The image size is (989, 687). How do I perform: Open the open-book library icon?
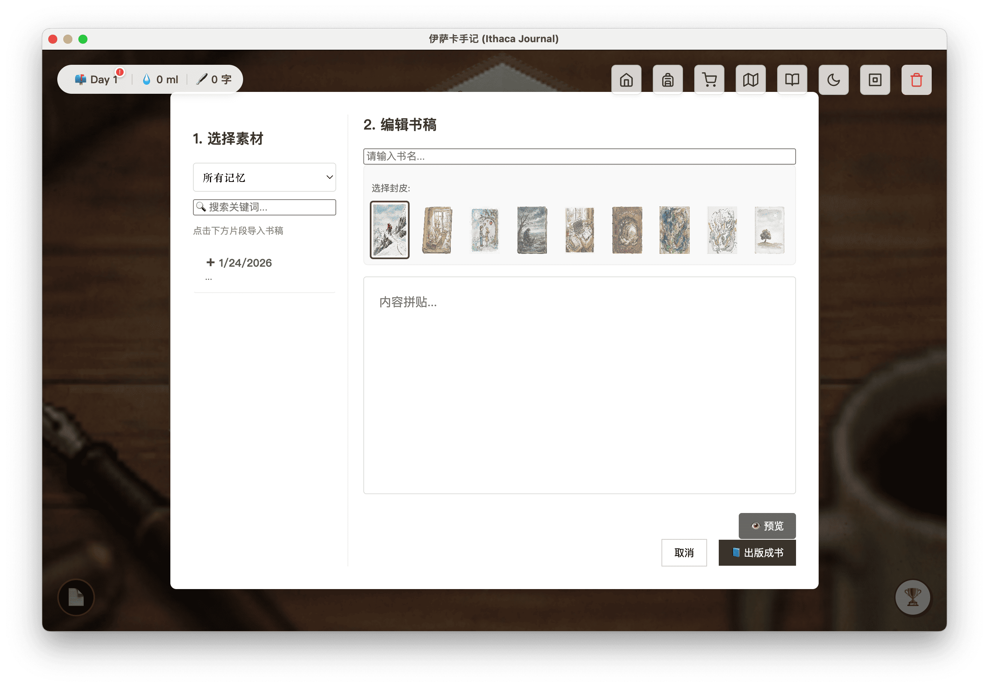click(792, 79)
